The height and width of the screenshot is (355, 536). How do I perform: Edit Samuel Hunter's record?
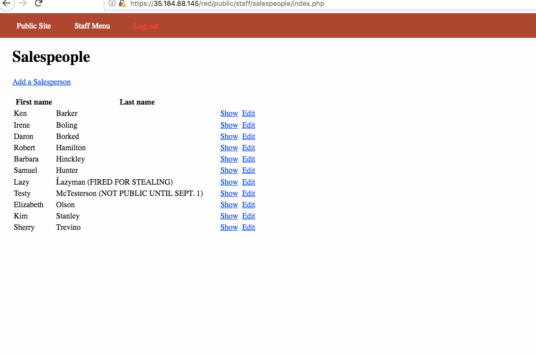(x=248, y=170)
